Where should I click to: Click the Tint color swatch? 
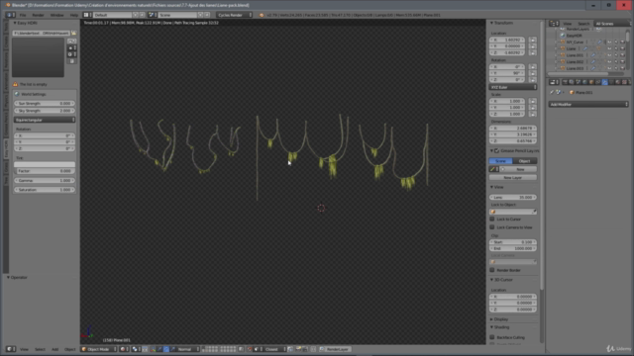45,164
